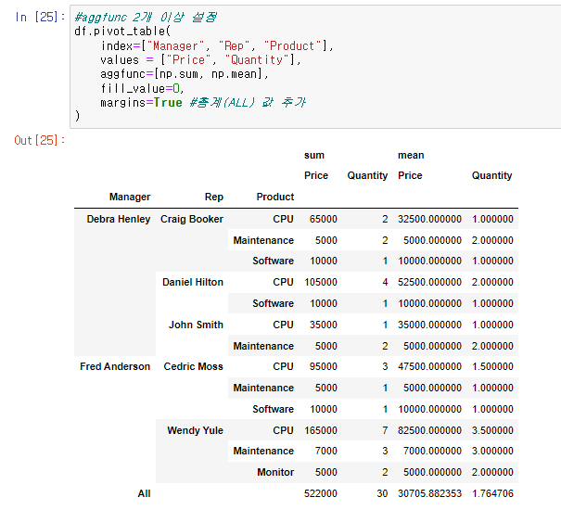Click the 3.000000 mean quantity value
This screenshot has height=510, width=561.
click(x=492, y=451)
